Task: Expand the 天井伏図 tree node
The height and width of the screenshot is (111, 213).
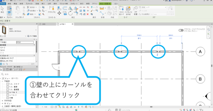Action: coord(2,101)
